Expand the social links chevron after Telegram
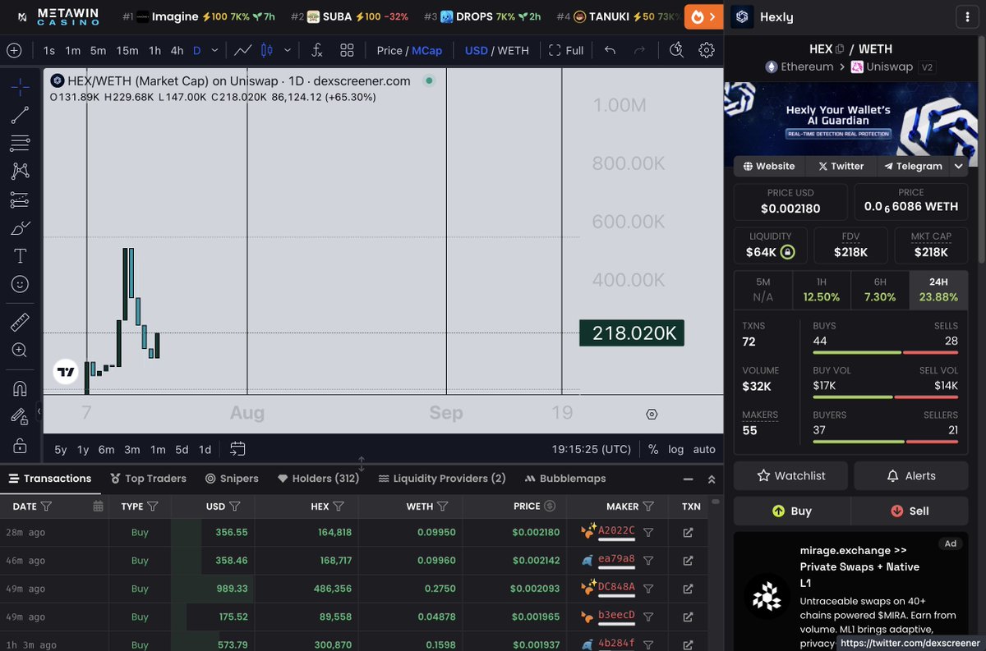The width and height of the screenshot is (986, 651). click(959, 166)
